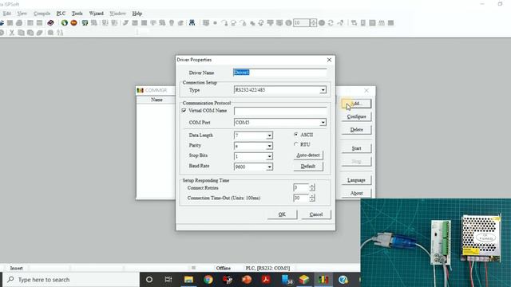Click the refresh arrows icon right of number field
Viewport: 511px width, 287px height.
point(331,23)
